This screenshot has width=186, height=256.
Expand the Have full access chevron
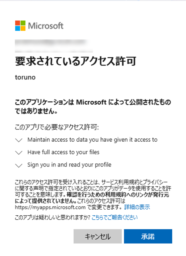(19, 153)
